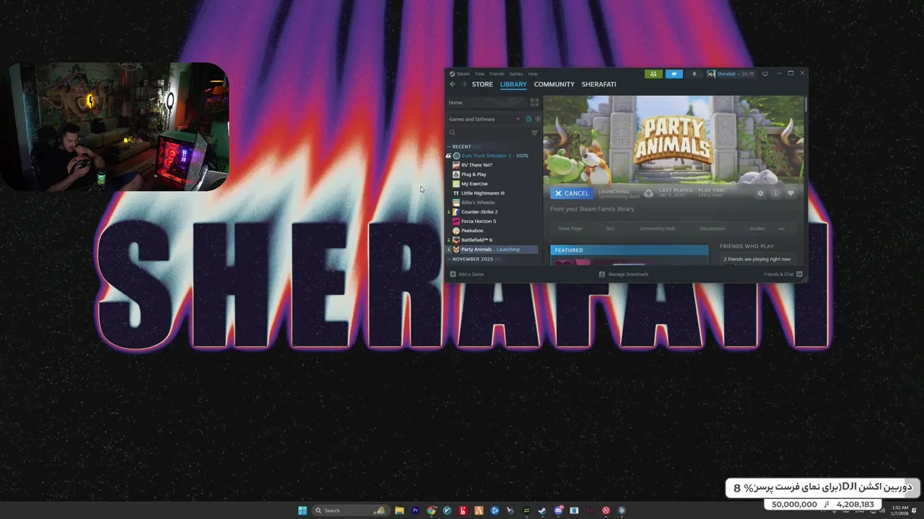Click the Steam window vertical scrollbar

click(x=805, y=104)
